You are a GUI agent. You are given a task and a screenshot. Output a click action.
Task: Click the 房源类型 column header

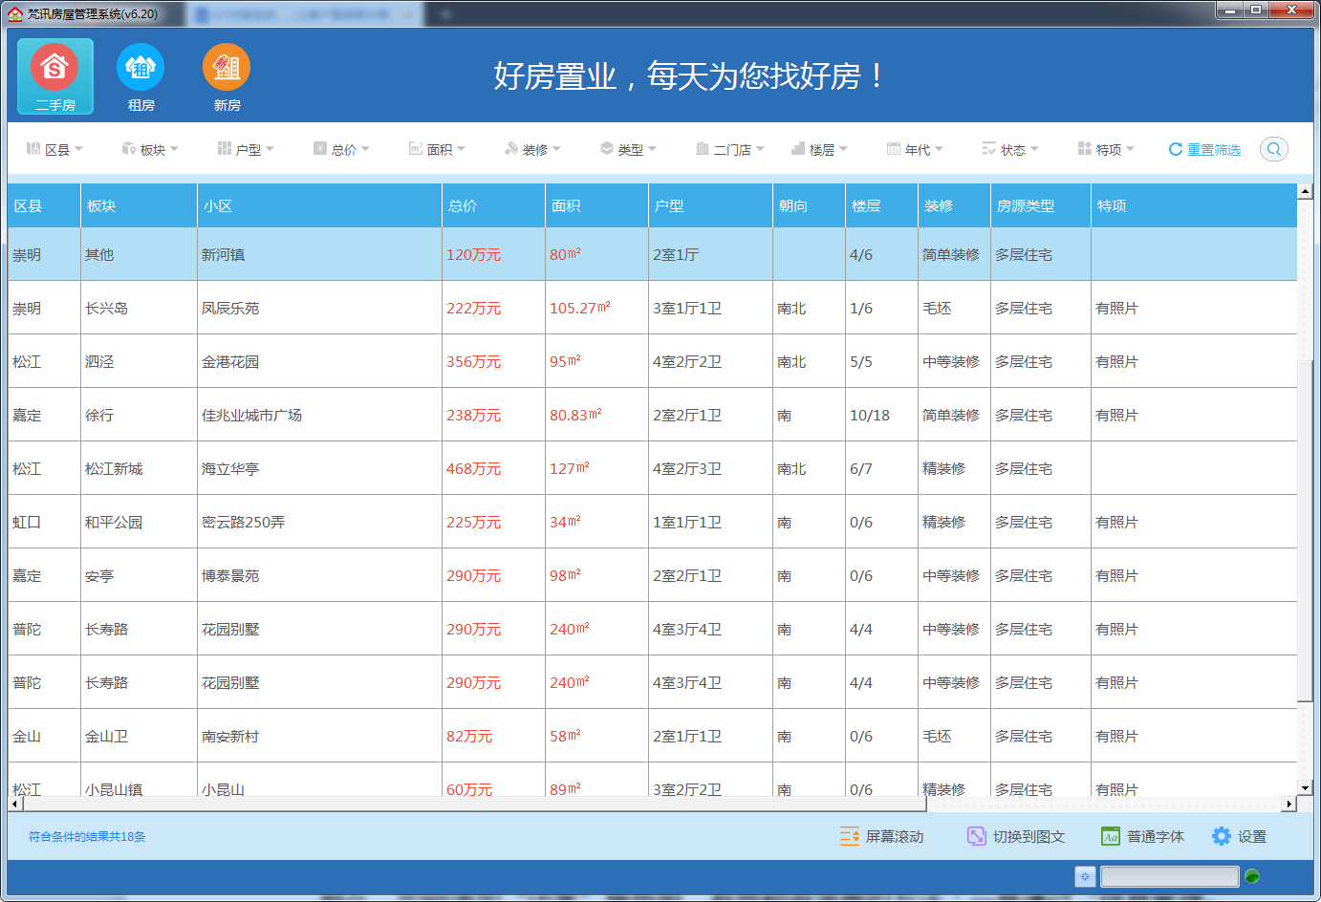click(x=1040, y=205)
